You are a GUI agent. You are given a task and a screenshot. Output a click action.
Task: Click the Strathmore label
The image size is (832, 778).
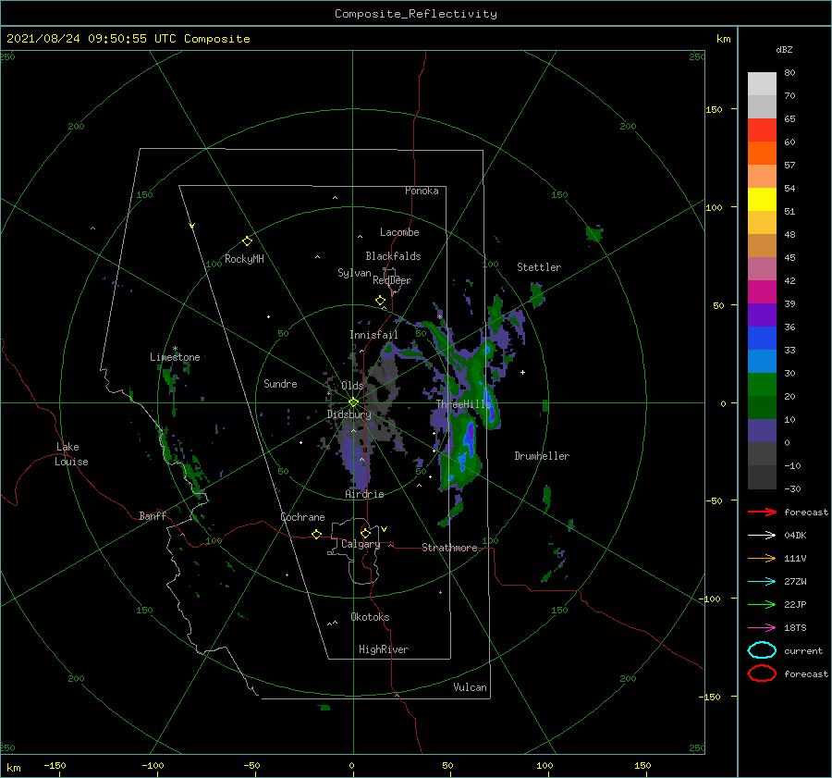(449, 548)
